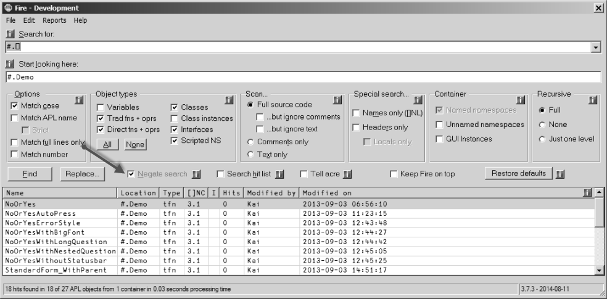The image size is (607, 299).
Task: Click info icon beside Restore defaults button
Action: [x=560, y=174]
